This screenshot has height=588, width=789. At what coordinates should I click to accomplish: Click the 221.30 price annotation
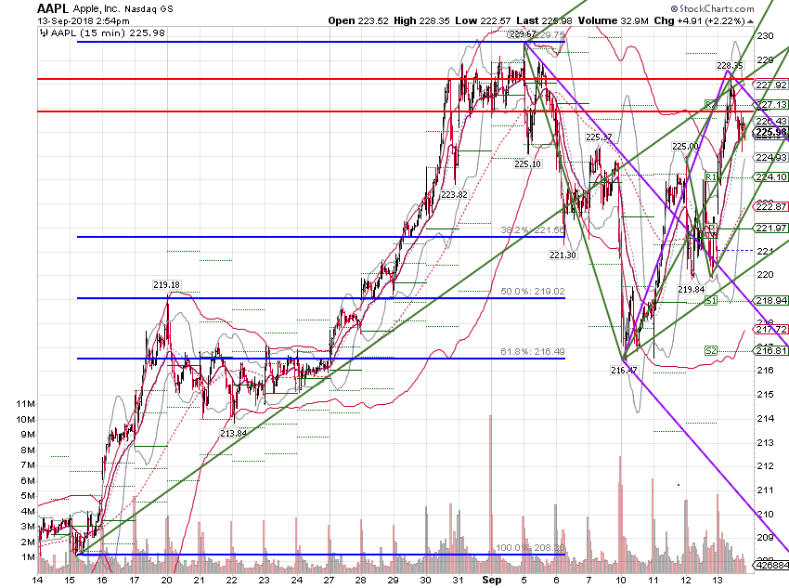[563, 255]
